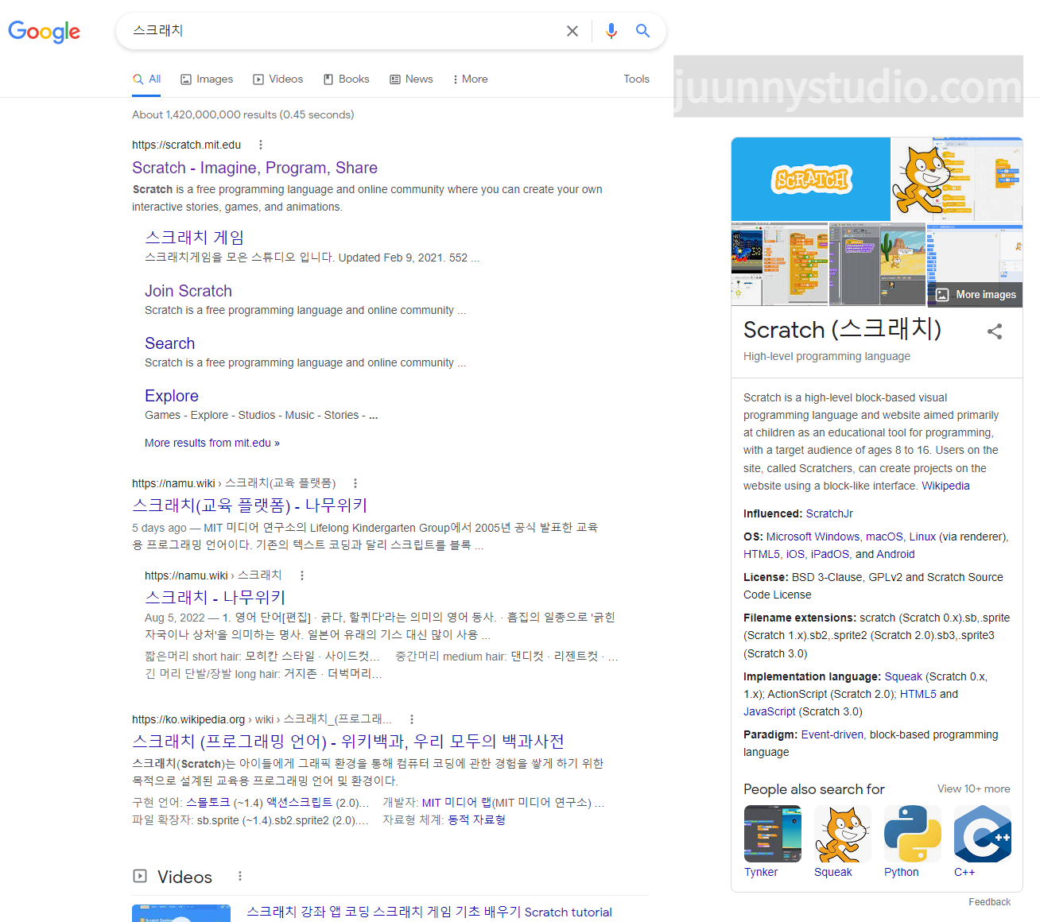Click Microsoft Windows link

pyautogui.click(x=813, y=537)
